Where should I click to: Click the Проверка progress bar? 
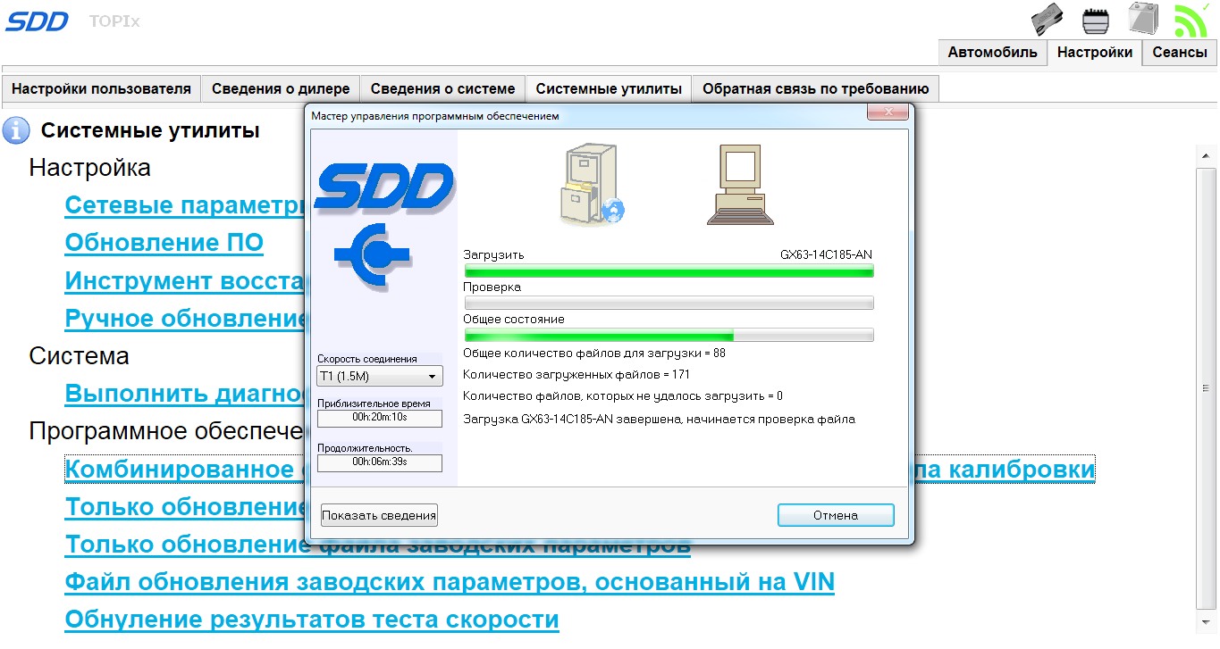[x=669, y=303]
